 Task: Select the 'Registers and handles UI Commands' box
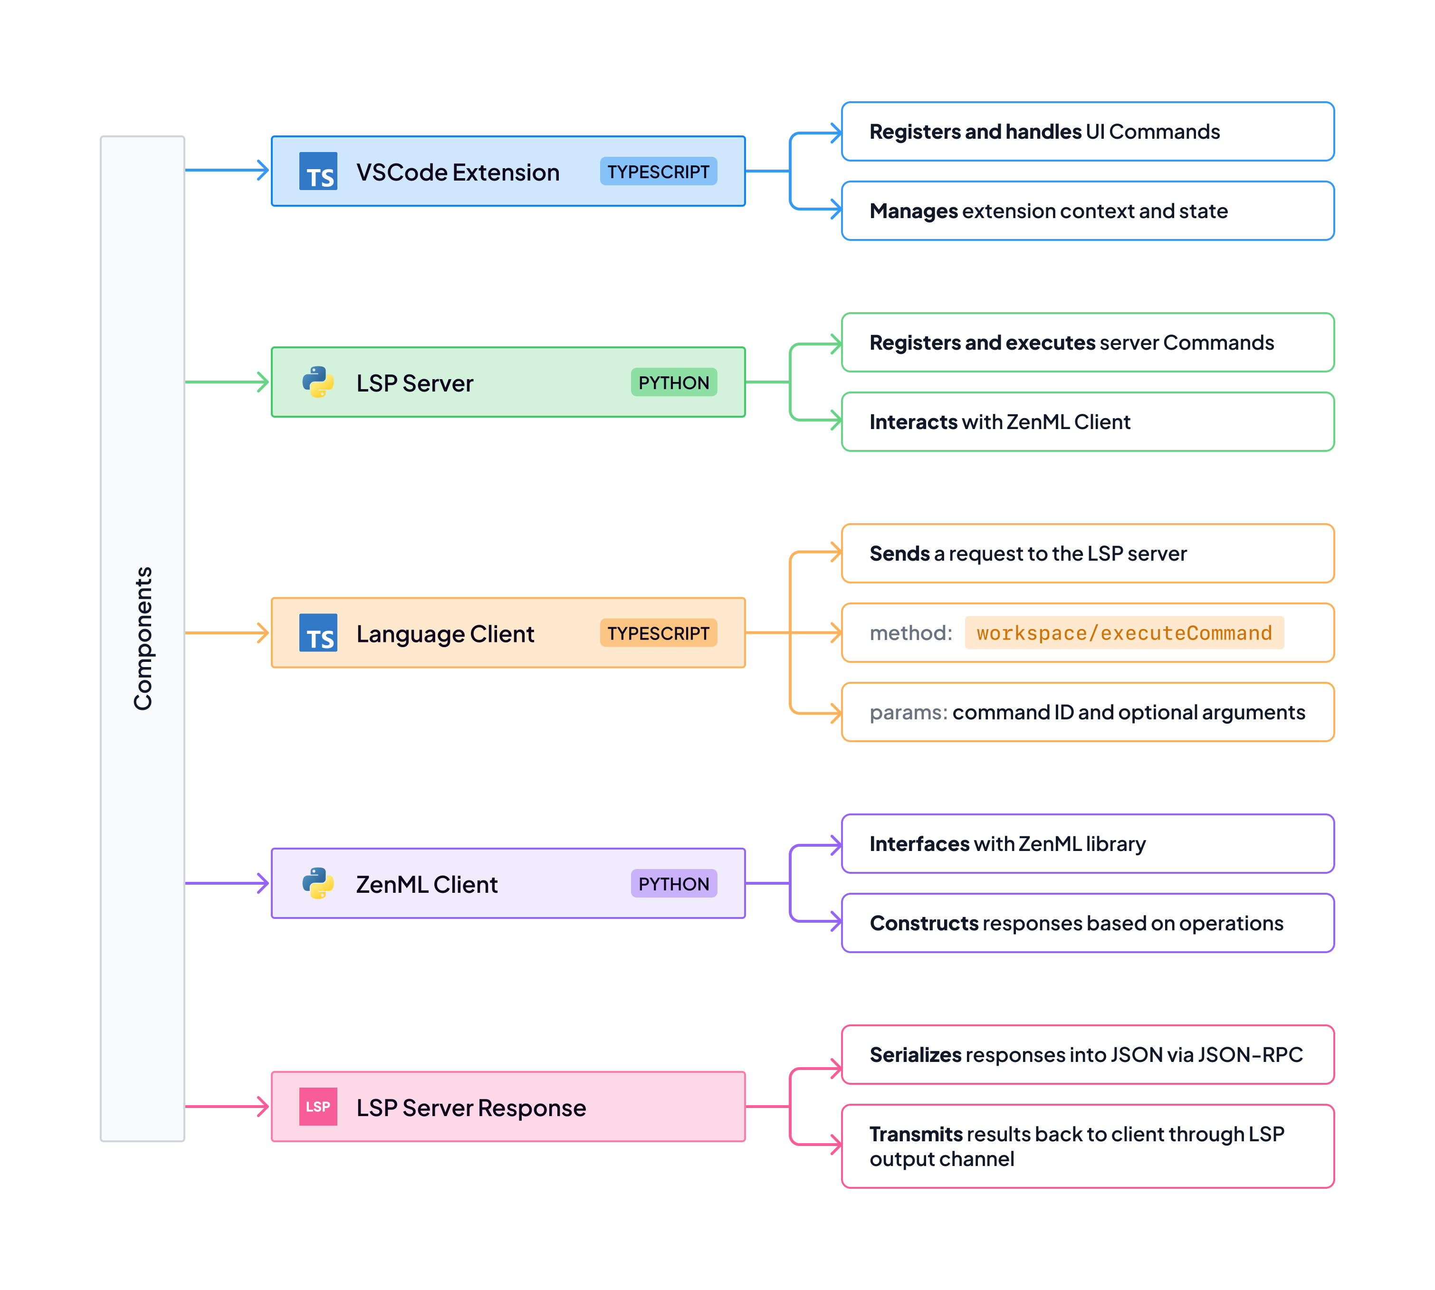(1087, 132)
